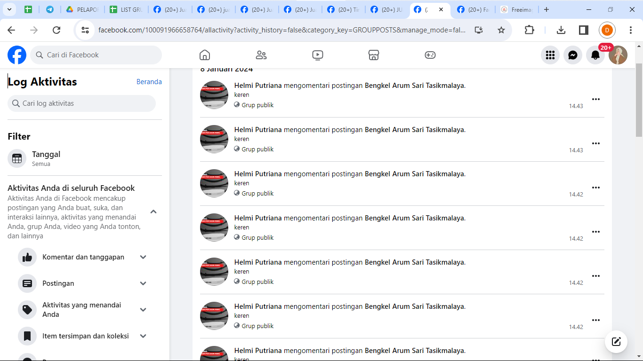Click in the Cari di Facebook search box
Screen dimensions: 643x361
(96, 55)
